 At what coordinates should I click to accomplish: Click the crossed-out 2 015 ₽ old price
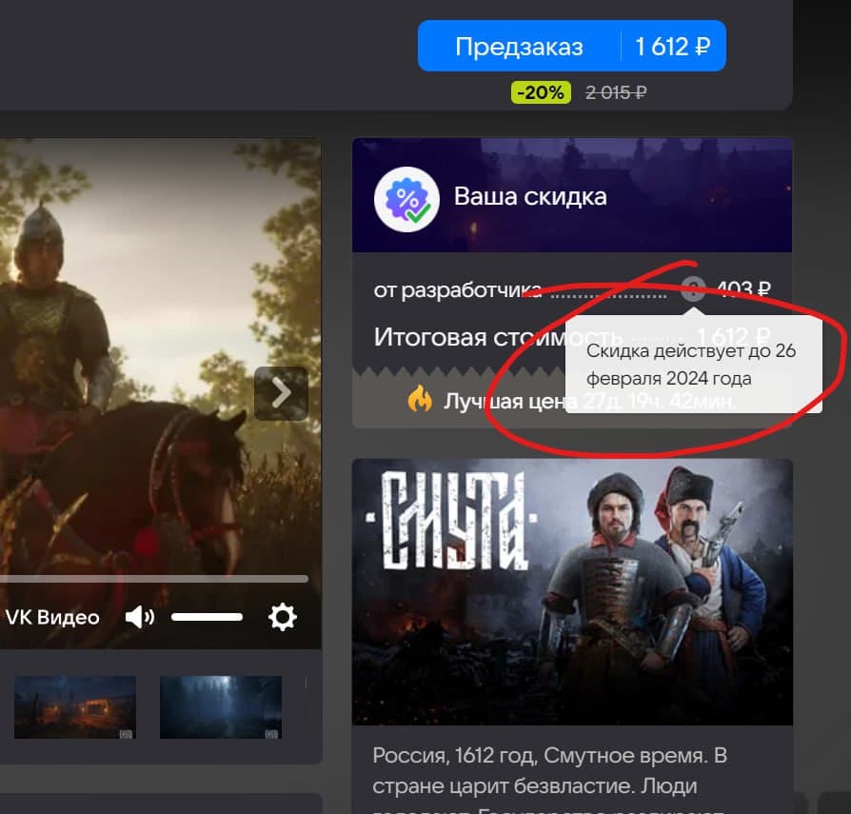coord(616,92)
